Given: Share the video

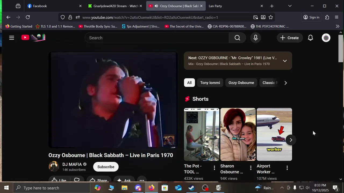Looking at the screenshot, I should (98, 179).
